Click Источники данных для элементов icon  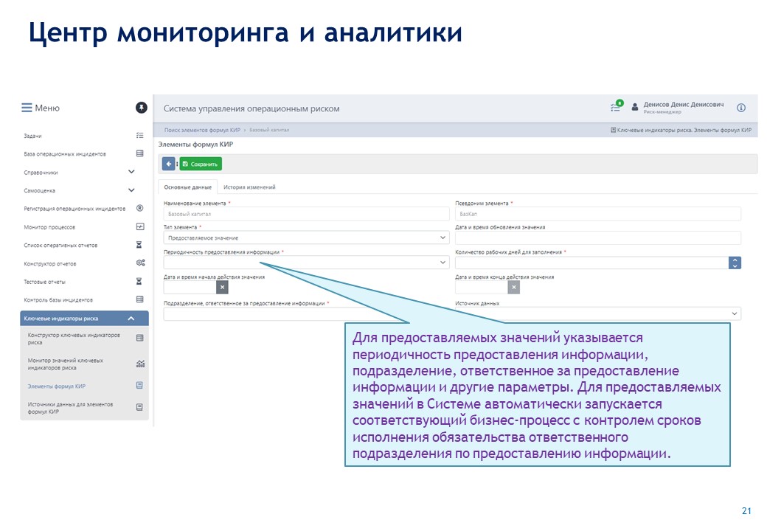(139, 407)
